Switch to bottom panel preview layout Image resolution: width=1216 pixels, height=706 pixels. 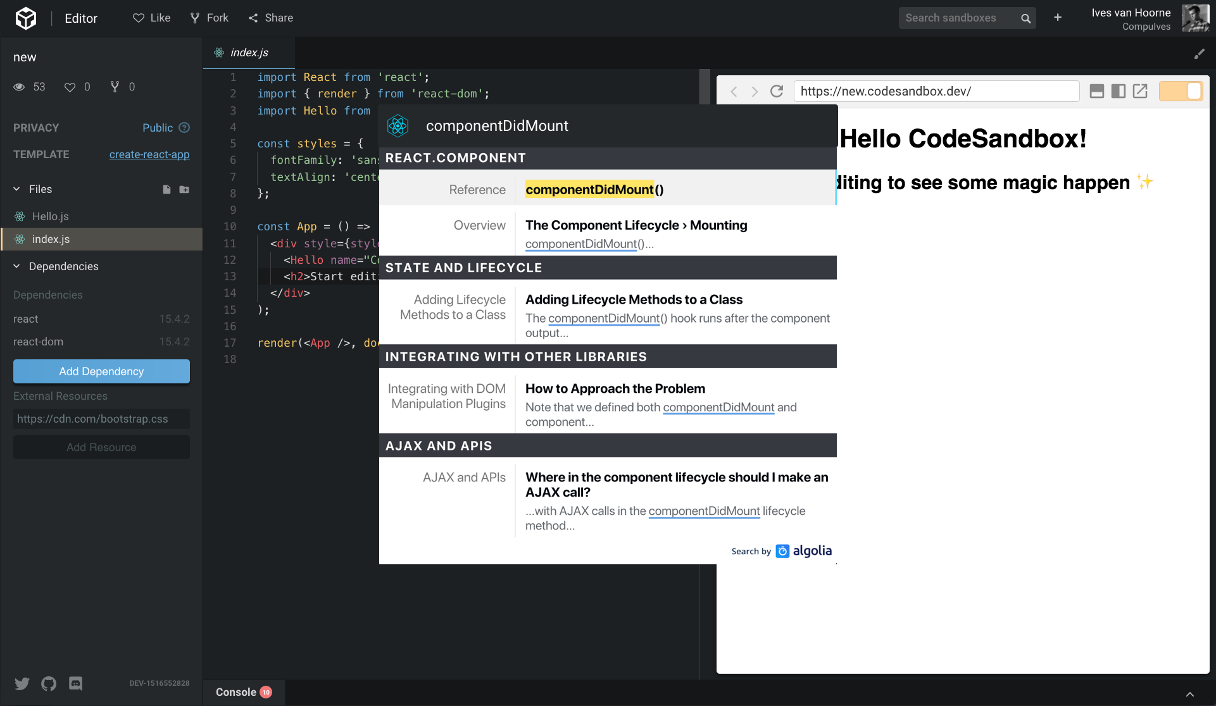pos(1097,91)
